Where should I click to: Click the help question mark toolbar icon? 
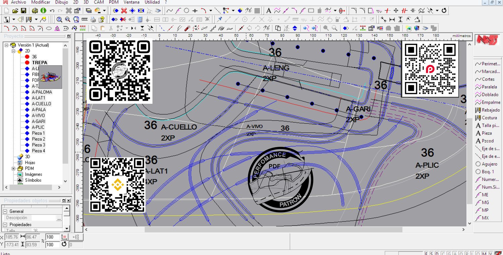pyautogui.click(x=102, y=19)
